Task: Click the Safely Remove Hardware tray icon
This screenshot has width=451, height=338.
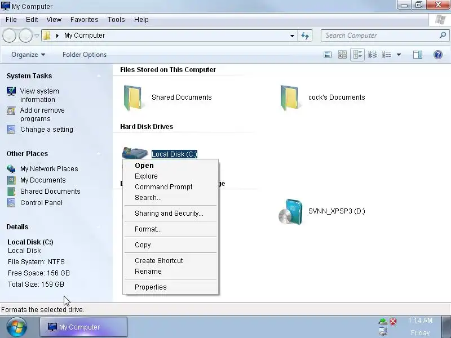Action: [383, 321]
